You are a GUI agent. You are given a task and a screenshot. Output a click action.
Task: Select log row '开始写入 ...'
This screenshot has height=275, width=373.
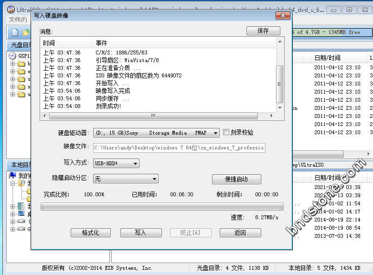coord(158,83)
